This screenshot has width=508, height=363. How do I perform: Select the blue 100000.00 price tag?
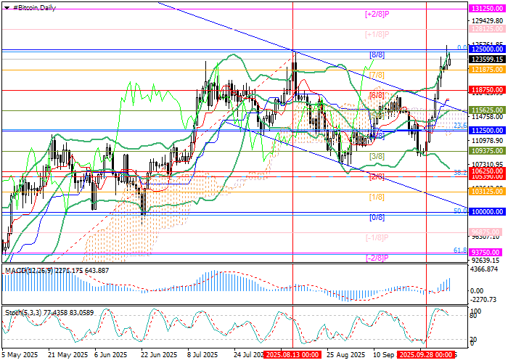pyautogui.click(x=486, y=212)
